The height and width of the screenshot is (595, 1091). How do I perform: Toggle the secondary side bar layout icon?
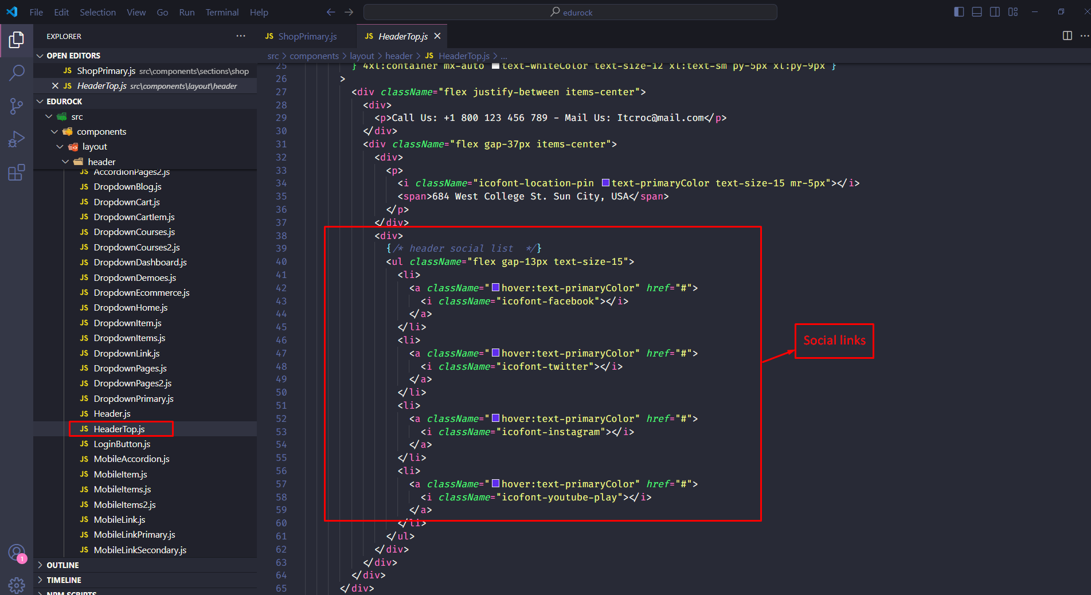click(x=995, y=12)
